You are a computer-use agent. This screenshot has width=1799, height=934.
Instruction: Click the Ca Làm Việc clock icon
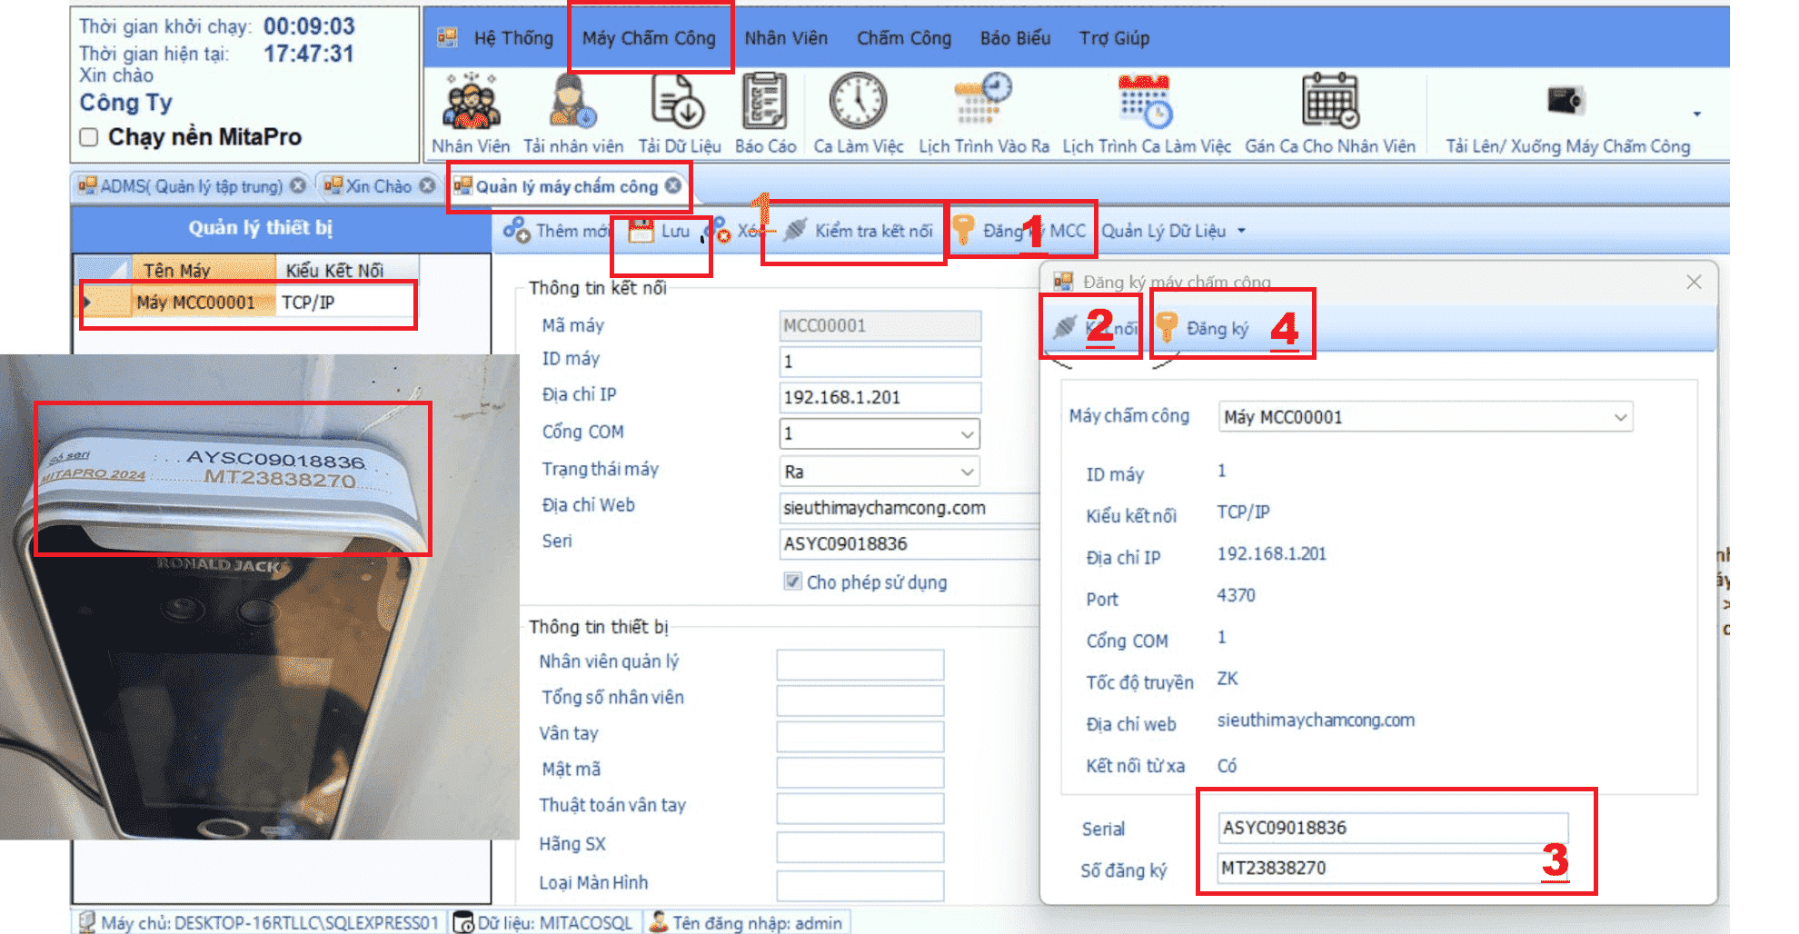858,103
